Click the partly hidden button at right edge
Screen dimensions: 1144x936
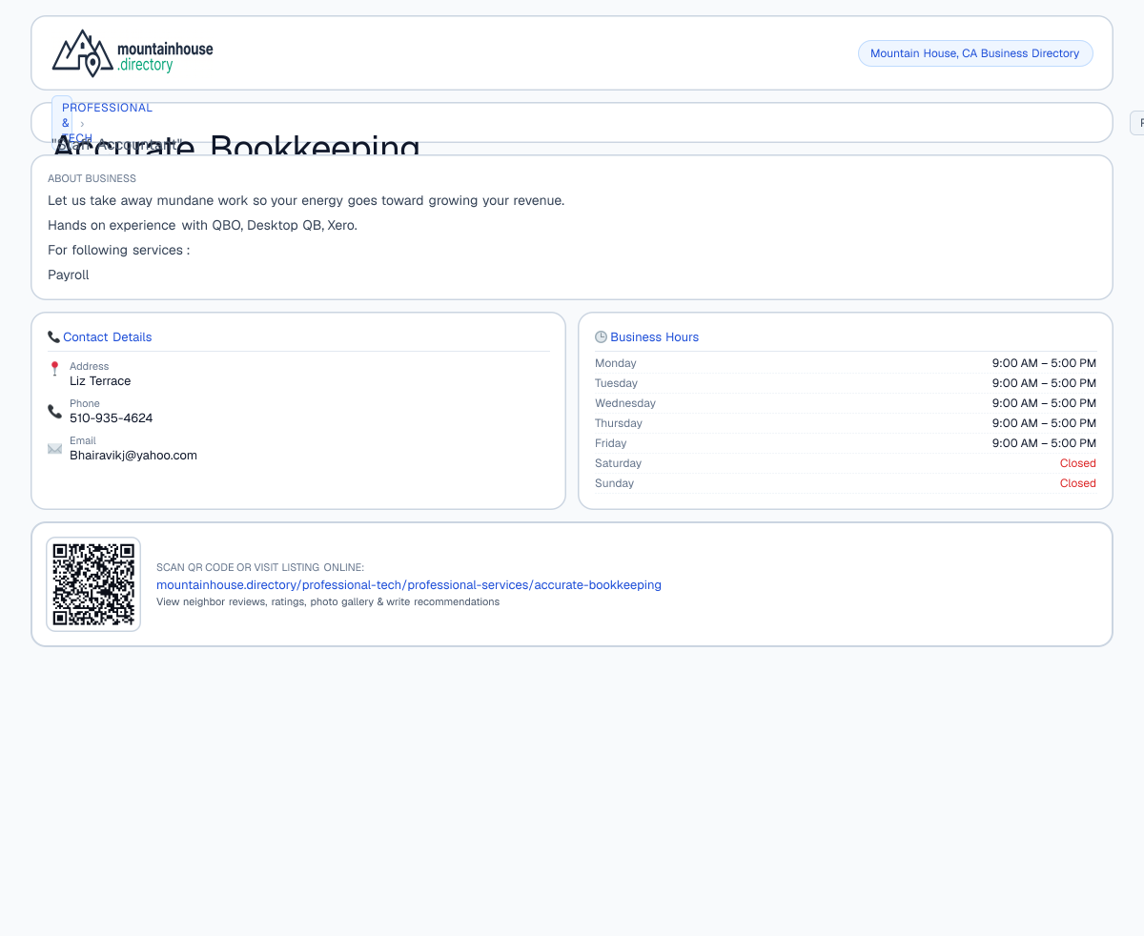pyautogui.click(x=1136, y=123)
